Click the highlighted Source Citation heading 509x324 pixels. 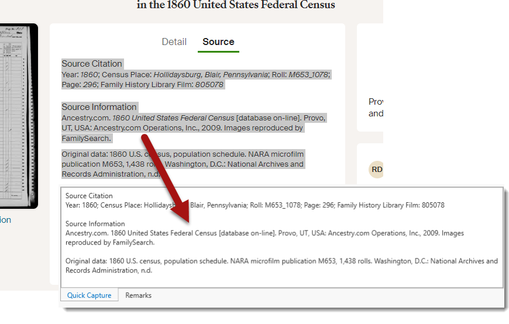point(92,64)
